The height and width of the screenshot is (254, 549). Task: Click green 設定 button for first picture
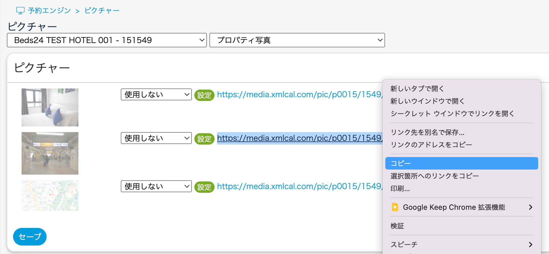point(204,95)
